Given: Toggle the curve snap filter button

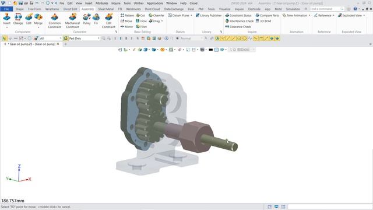Looking at the screenshot, I should coord(255,38).
